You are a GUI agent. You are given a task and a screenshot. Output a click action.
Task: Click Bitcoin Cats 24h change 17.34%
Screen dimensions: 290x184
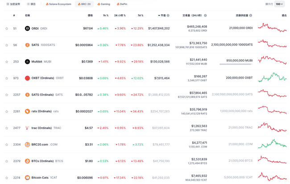(120, 178)
